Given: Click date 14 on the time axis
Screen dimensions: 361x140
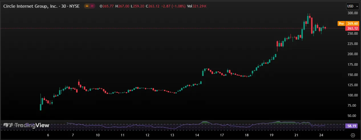Looking at the screenshot, I should tap(197, 135).
